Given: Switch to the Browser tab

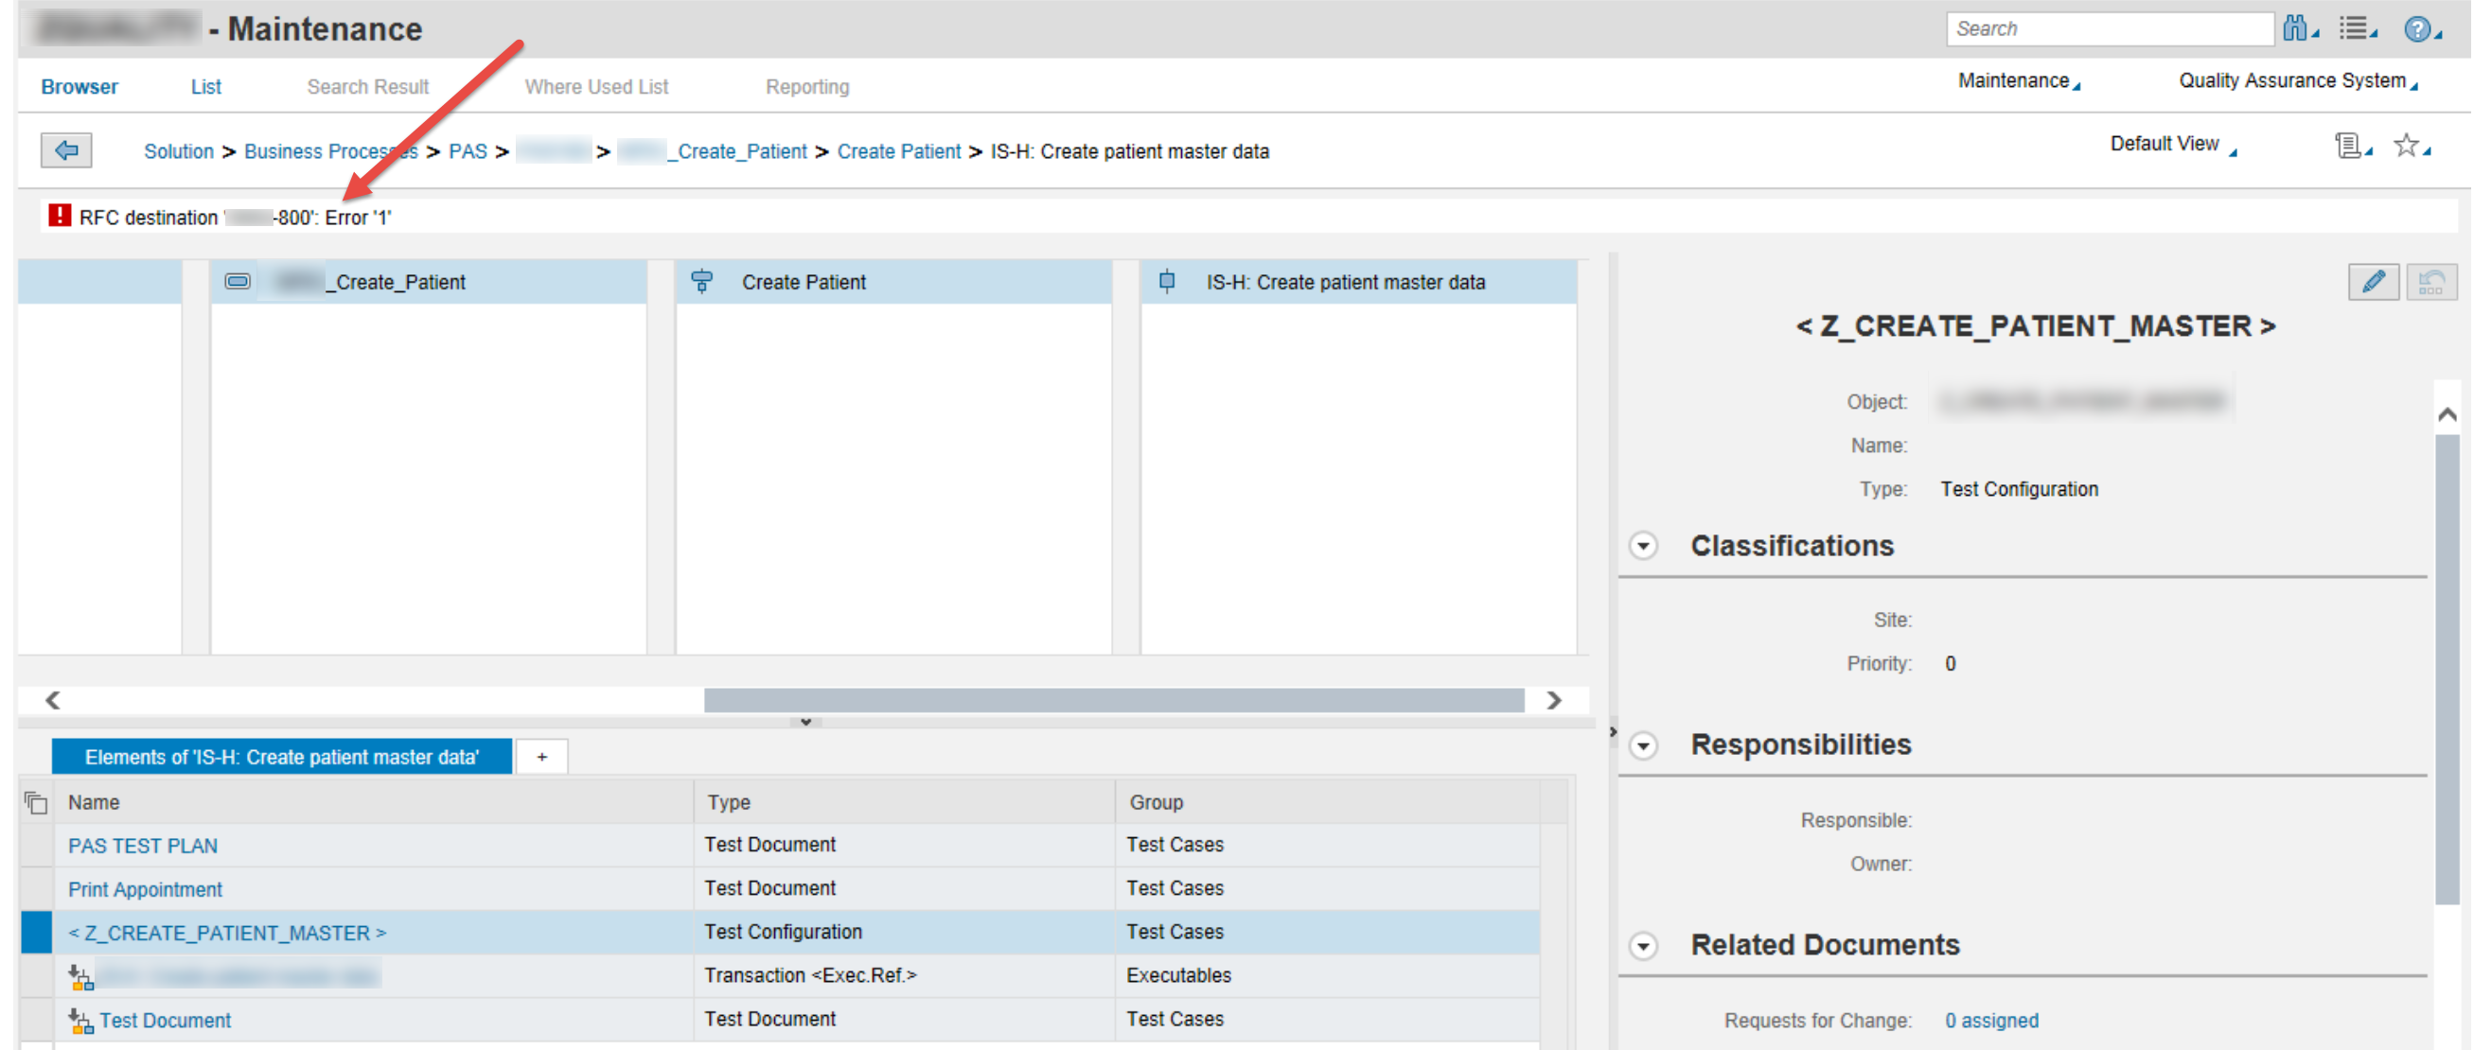Looking at the screenshot, I should point(80,86).
